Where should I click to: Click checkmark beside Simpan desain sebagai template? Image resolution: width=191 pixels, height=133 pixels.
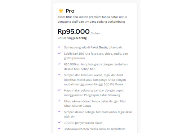coord(59,112)
